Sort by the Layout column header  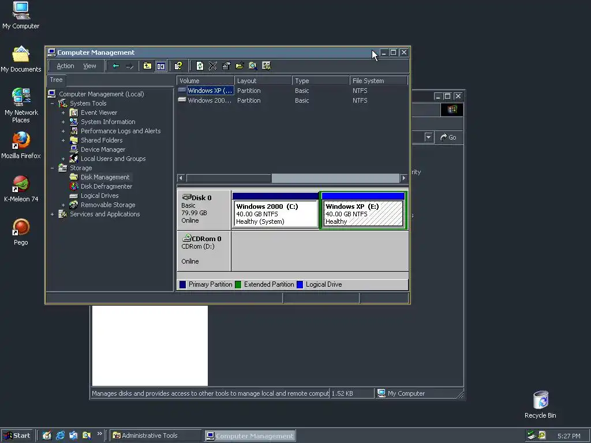pyautogui.click(x=263, y=81)
